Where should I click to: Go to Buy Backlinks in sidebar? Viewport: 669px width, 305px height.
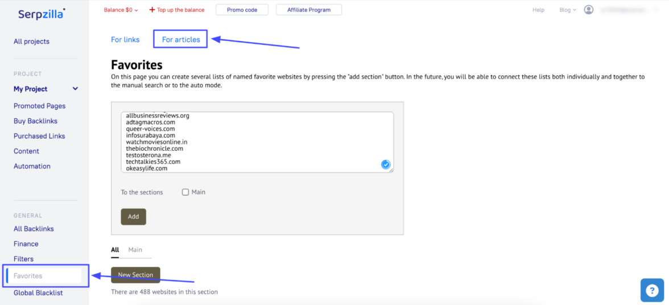35,121
